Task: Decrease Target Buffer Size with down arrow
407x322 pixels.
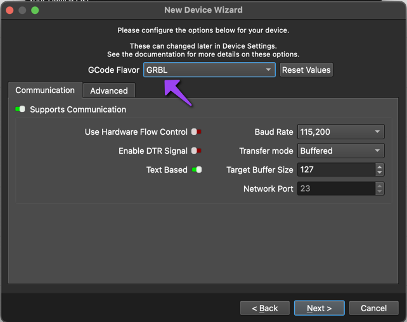Action: point(380,173)
